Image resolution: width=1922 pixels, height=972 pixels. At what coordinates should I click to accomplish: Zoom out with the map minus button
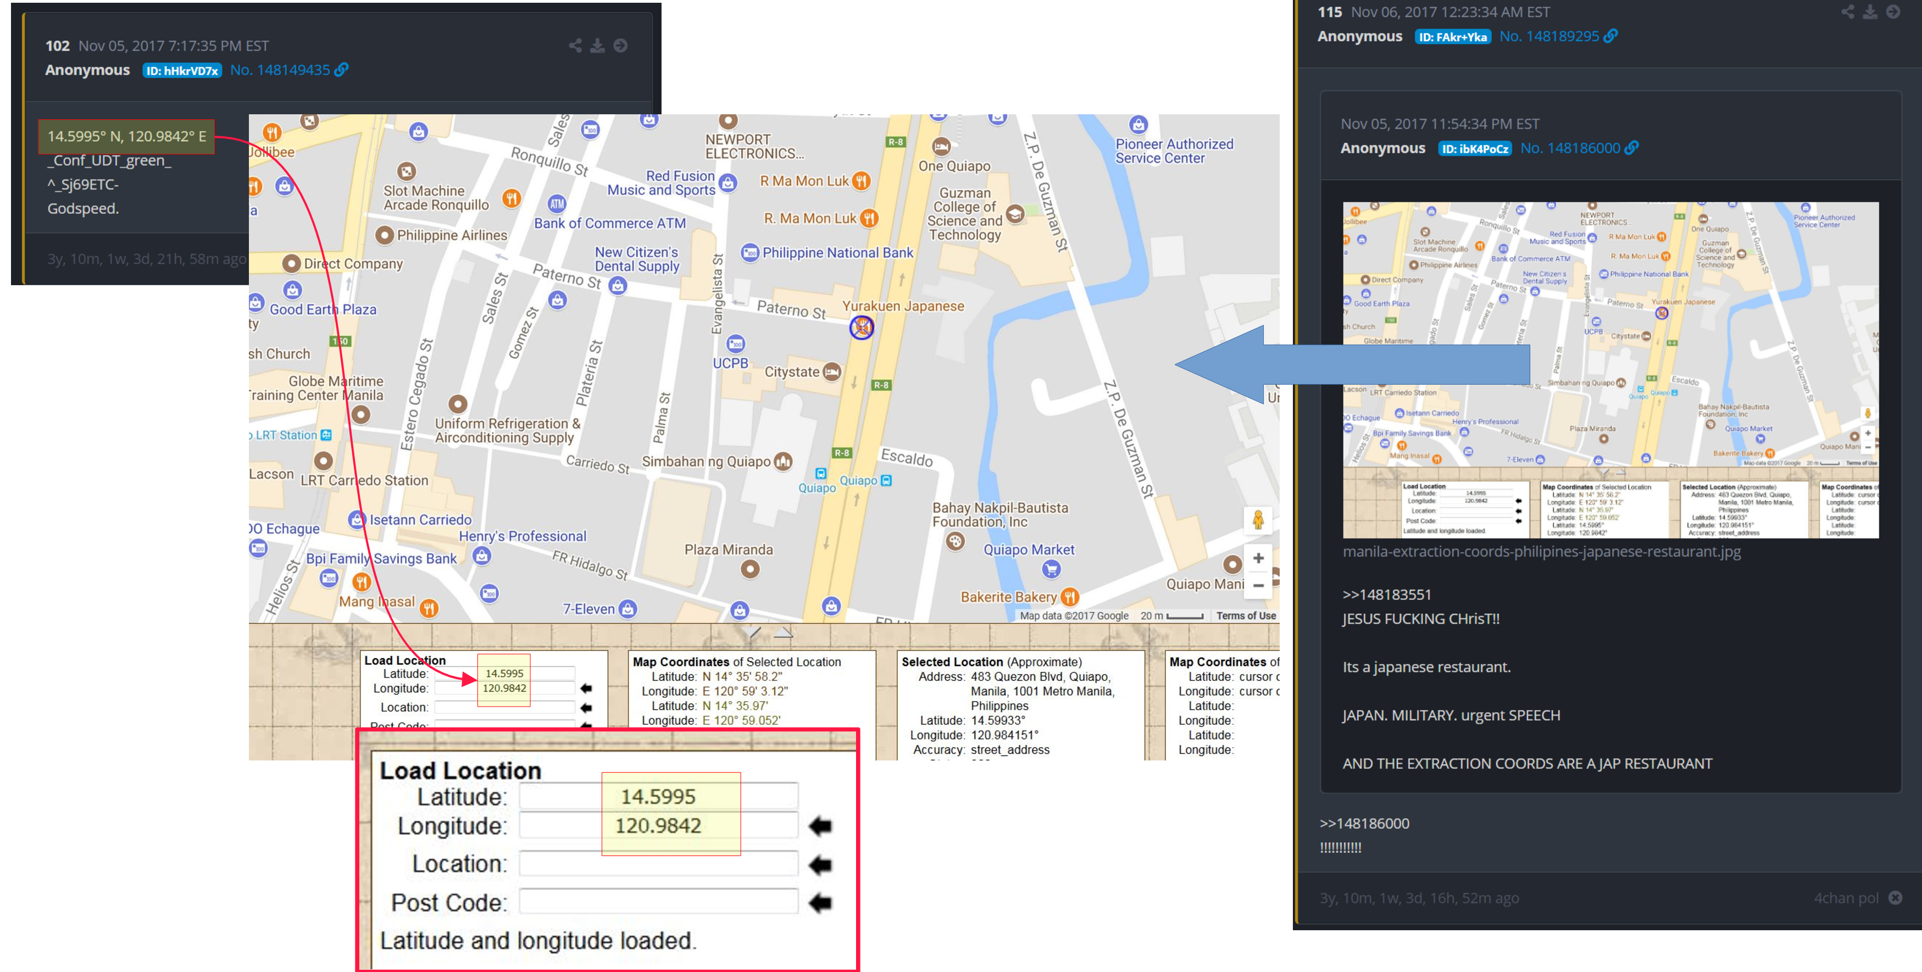click(1258, 585)
